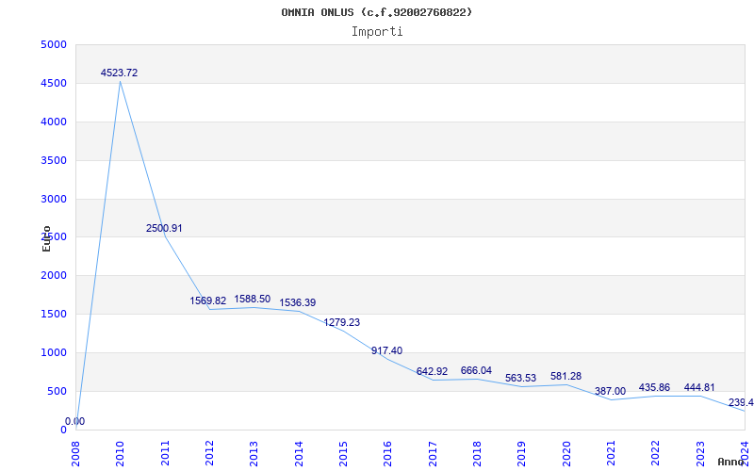Click the 666.04 value label
This screenshot has height=471, width=754.
[x=477, y=370]
